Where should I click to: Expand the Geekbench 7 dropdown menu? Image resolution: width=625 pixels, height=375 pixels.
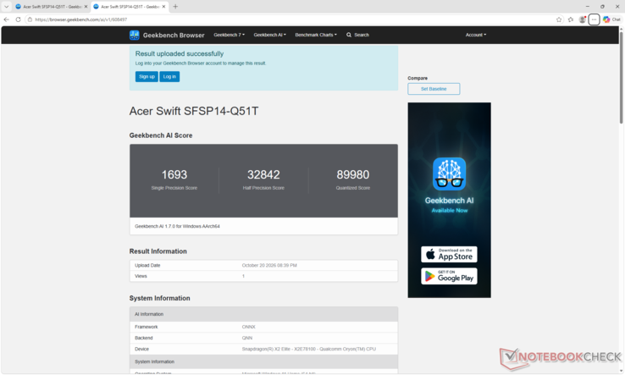[230, 35]
